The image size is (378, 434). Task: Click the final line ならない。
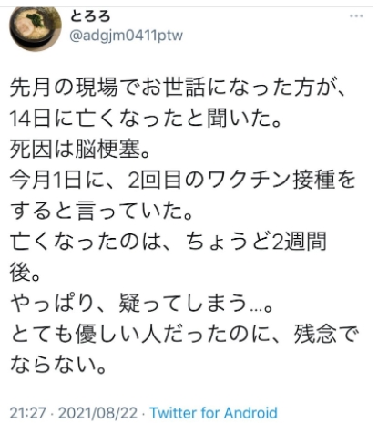click(58, 365)
